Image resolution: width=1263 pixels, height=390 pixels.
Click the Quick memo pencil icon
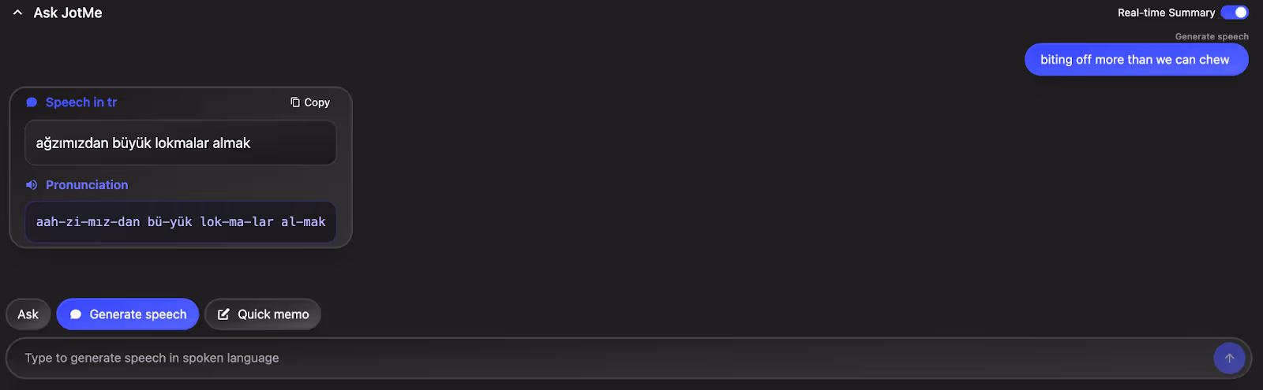[223, 314]
